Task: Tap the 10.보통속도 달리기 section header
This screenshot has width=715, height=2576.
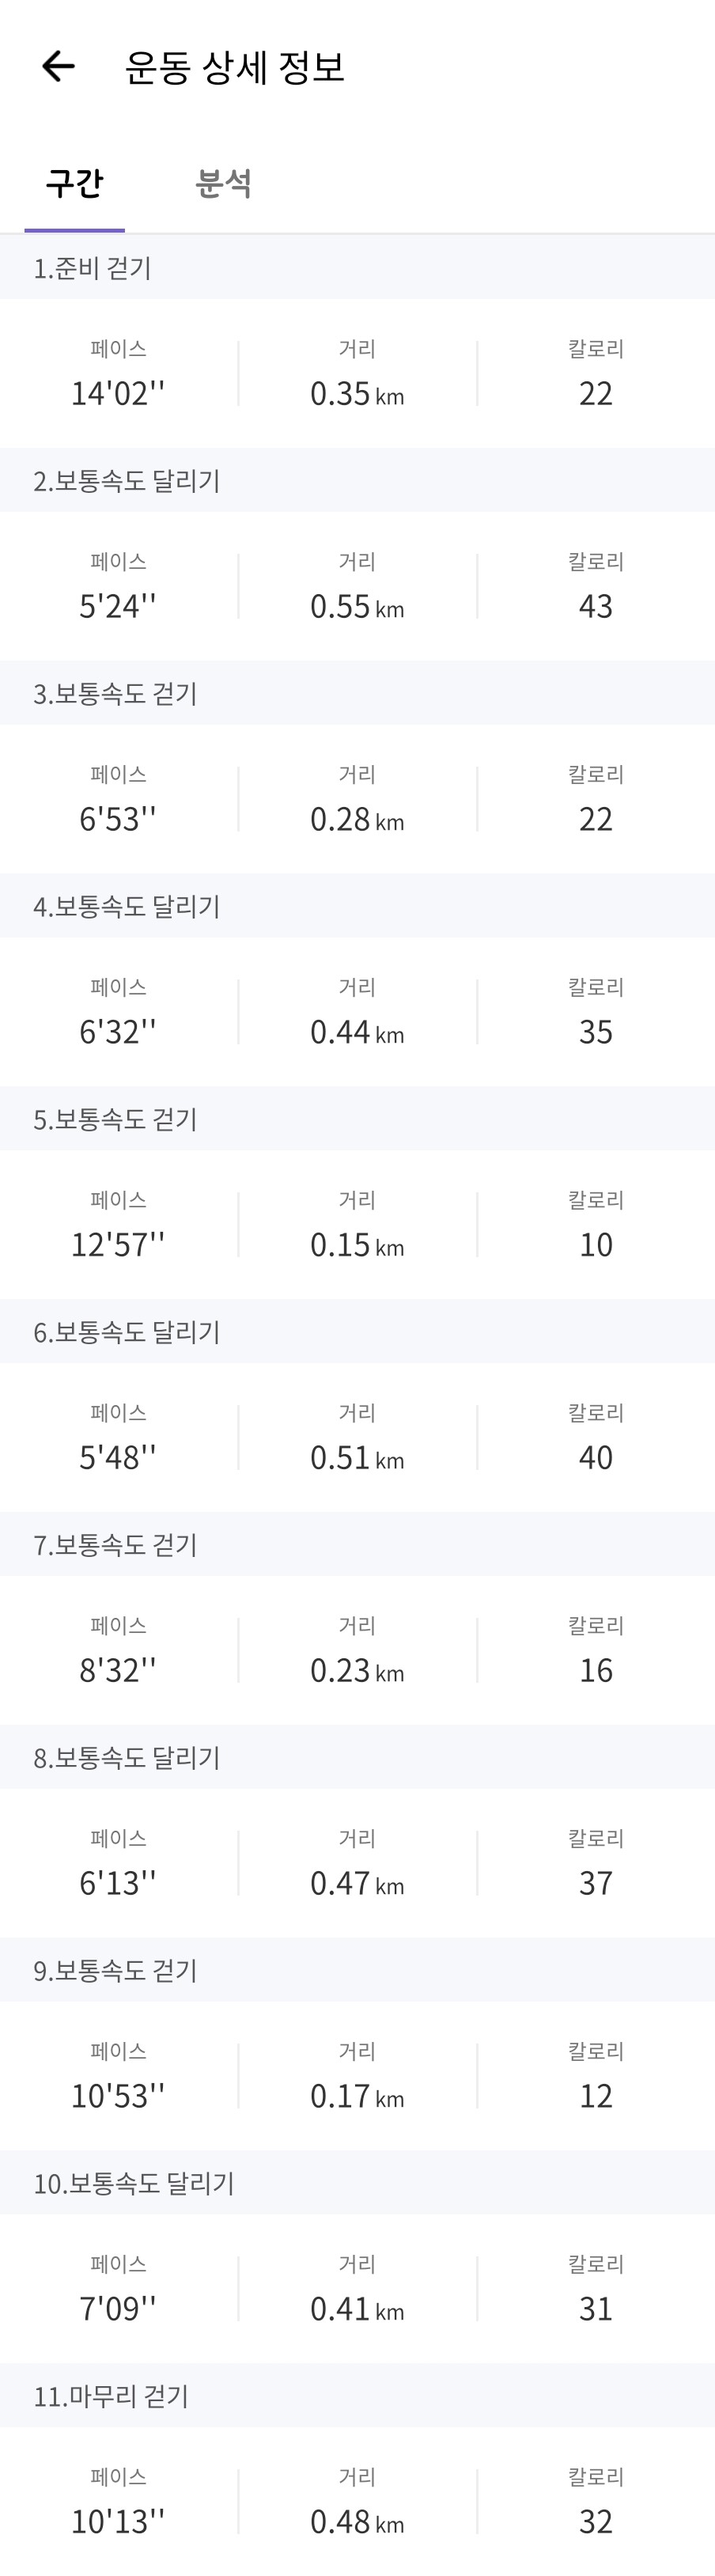Action: [x=133, y=2183]
